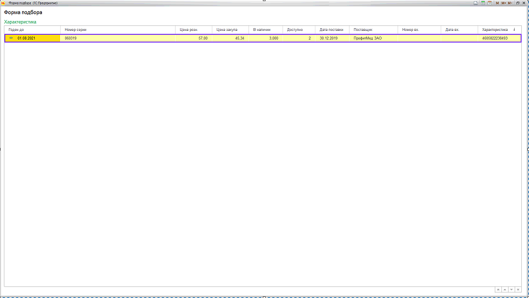Click the Дата поставки column header
Viewport: 529px width, 298px height.
(331, 29)
